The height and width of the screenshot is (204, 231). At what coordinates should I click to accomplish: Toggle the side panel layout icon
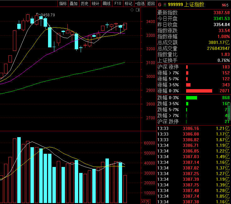[x=138, y=10]
